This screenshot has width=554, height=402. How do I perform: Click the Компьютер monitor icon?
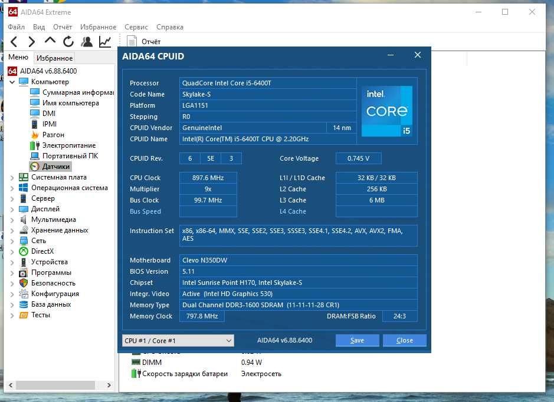pyautogui.click(x=24, y=82)
